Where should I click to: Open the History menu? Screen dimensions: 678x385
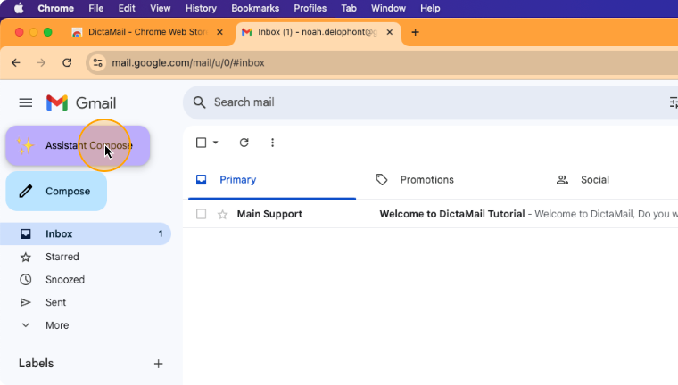201,8
